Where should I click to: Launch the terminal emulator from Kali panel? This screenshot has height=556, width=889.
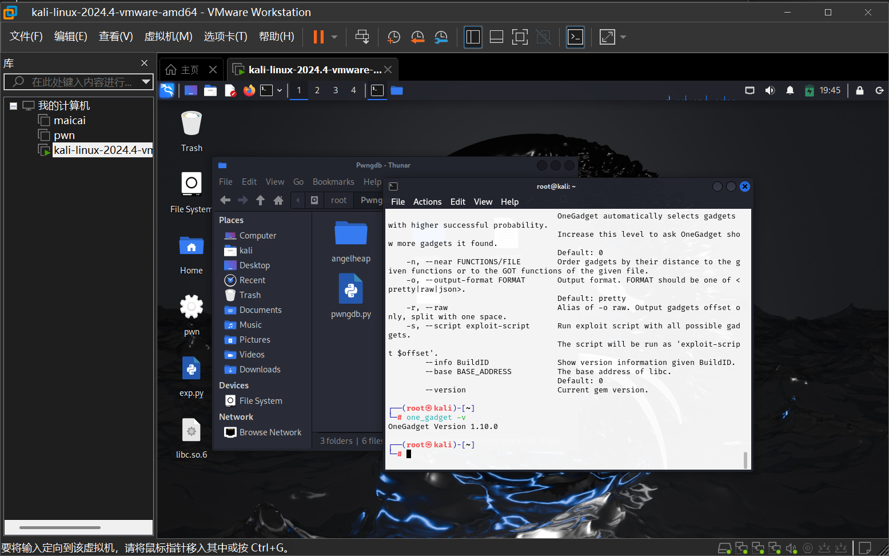coord(266,90)
